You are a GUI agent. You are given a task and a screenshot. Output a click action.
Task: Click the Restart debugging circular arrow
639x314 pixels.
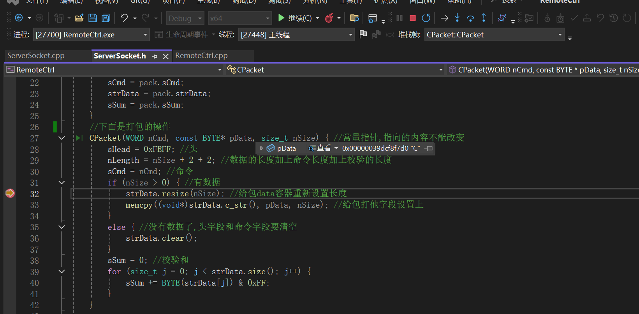[x=426, y=18]
